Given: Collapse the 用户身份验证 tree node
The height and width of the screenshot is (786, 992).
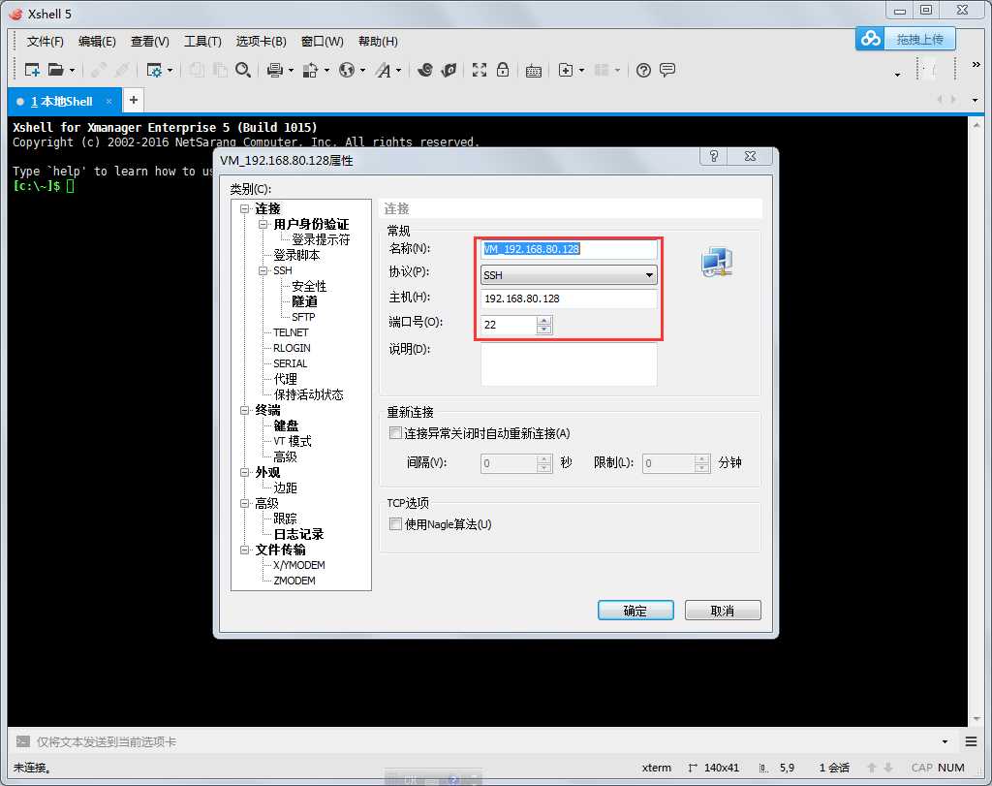Looking at the screenshot, I should pos(263,224).
